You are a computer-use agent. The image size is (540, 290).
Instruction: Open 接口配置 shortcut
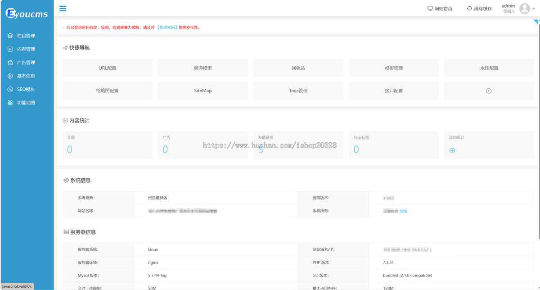click(394, 91)
